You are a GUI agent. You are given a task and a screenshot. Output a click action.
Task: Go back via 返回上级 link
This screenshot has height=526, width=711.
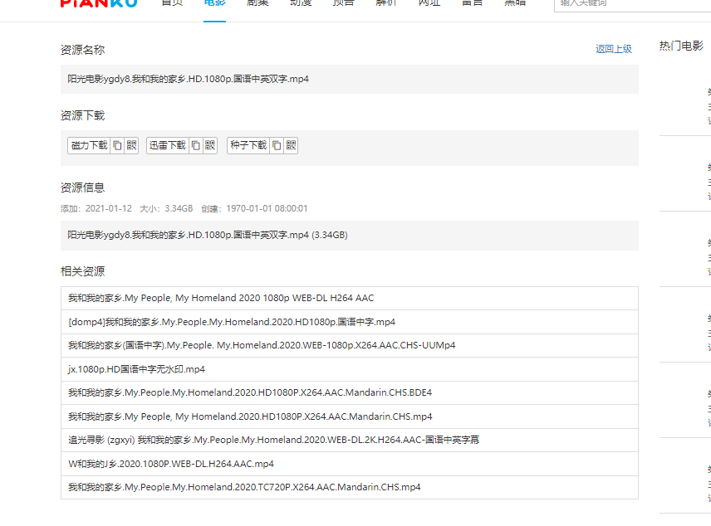click(x=614, y=49)
